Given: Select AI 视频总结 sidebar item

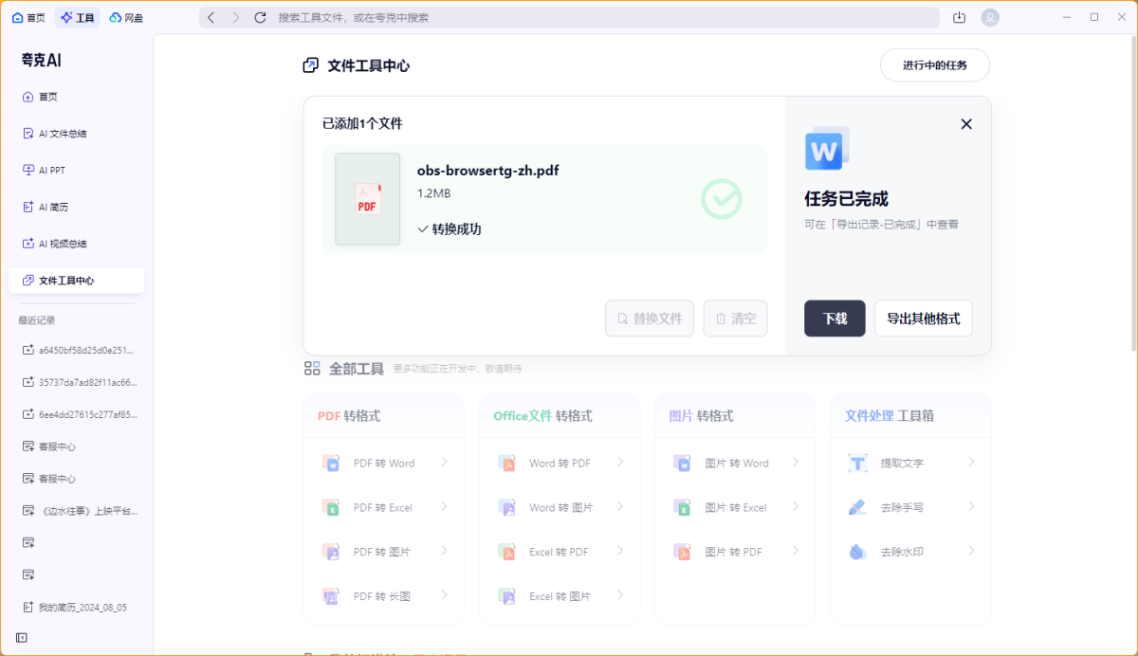Looking at the screenshot, I should pos(62,244).
